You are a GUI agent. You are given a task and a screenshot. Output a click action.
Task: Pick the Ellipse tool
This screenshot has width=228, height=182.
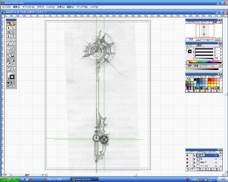(x=9, y=40)
